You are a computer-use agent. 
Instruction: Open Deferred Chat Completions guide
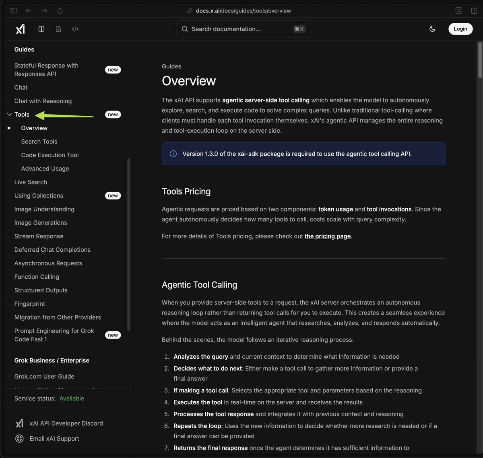coord(52,250)
